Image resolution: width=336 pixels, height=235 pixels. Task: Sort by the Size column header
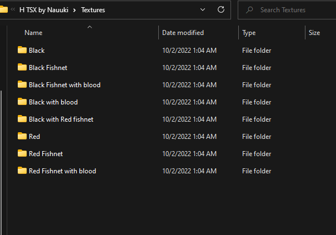tap(314, 33)
